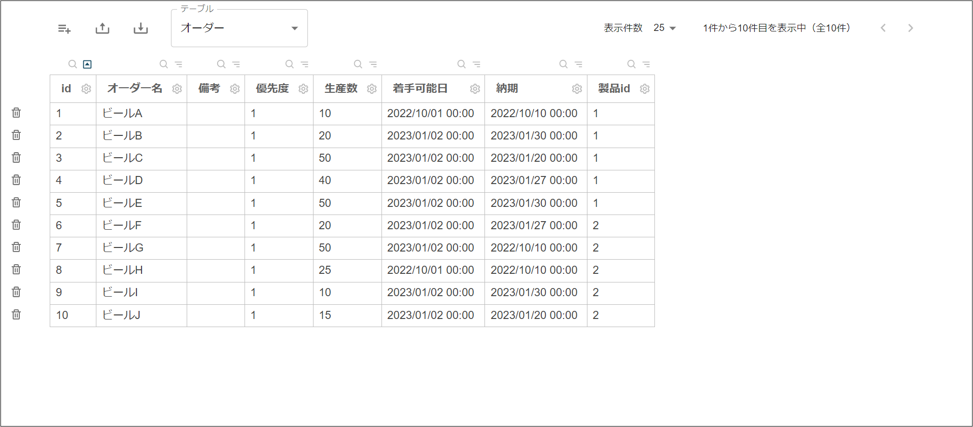Click search icon above 備考 column
Viewport: 973px width, 427px height.
coord(221,64)
